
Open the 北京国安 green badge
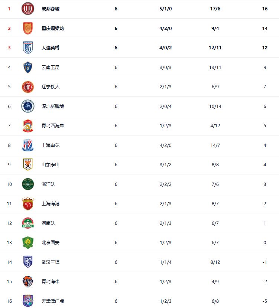[x=28, y=243]
